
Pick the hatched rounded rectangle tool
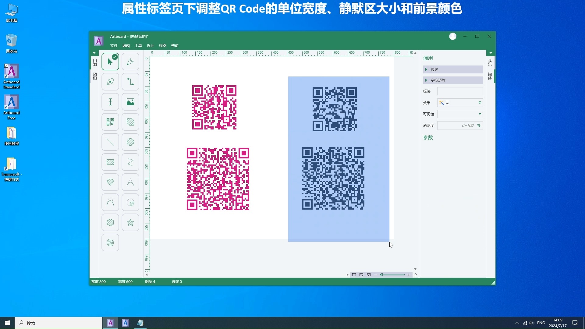coord(130,122)
